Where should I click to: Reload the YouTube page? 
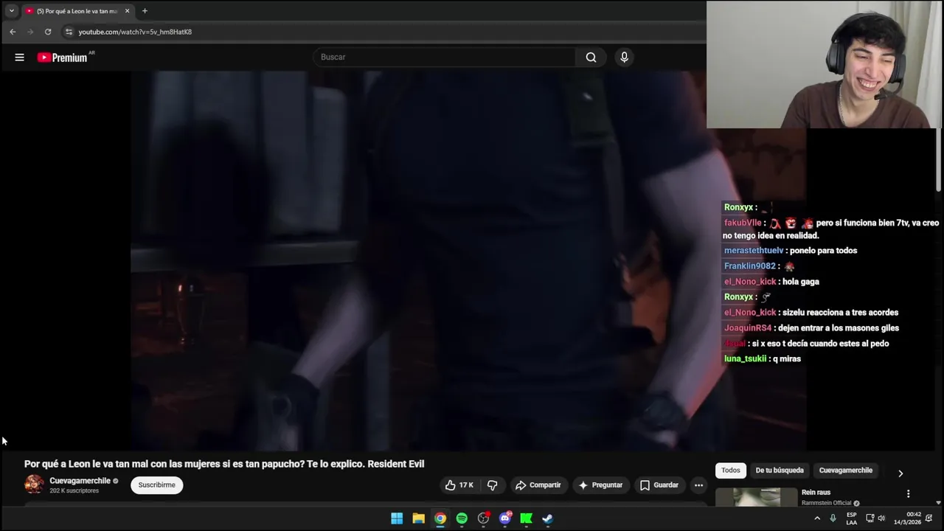click(x=48, y=32)
